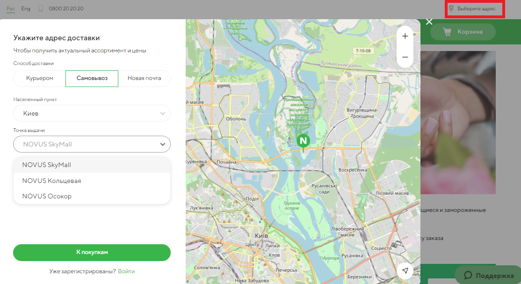Choose NOVUS Осокор pickup point

coord(47,196)
